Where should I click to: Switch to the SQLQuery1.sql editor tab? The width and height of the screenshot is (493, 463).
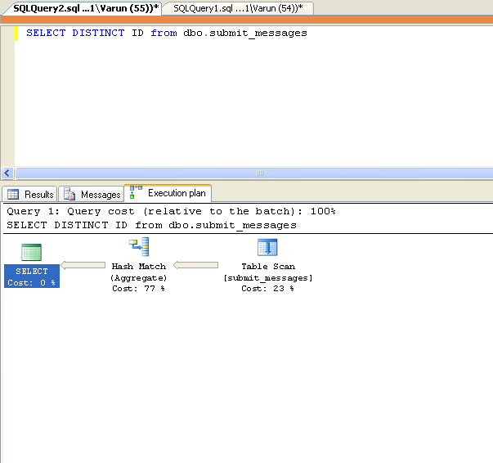pyautogui.click(x=238, y=8)
